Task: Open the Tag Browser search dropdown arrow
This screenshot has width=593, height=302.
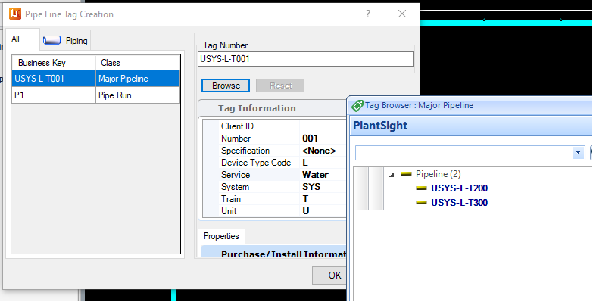Action: [578, 153]
